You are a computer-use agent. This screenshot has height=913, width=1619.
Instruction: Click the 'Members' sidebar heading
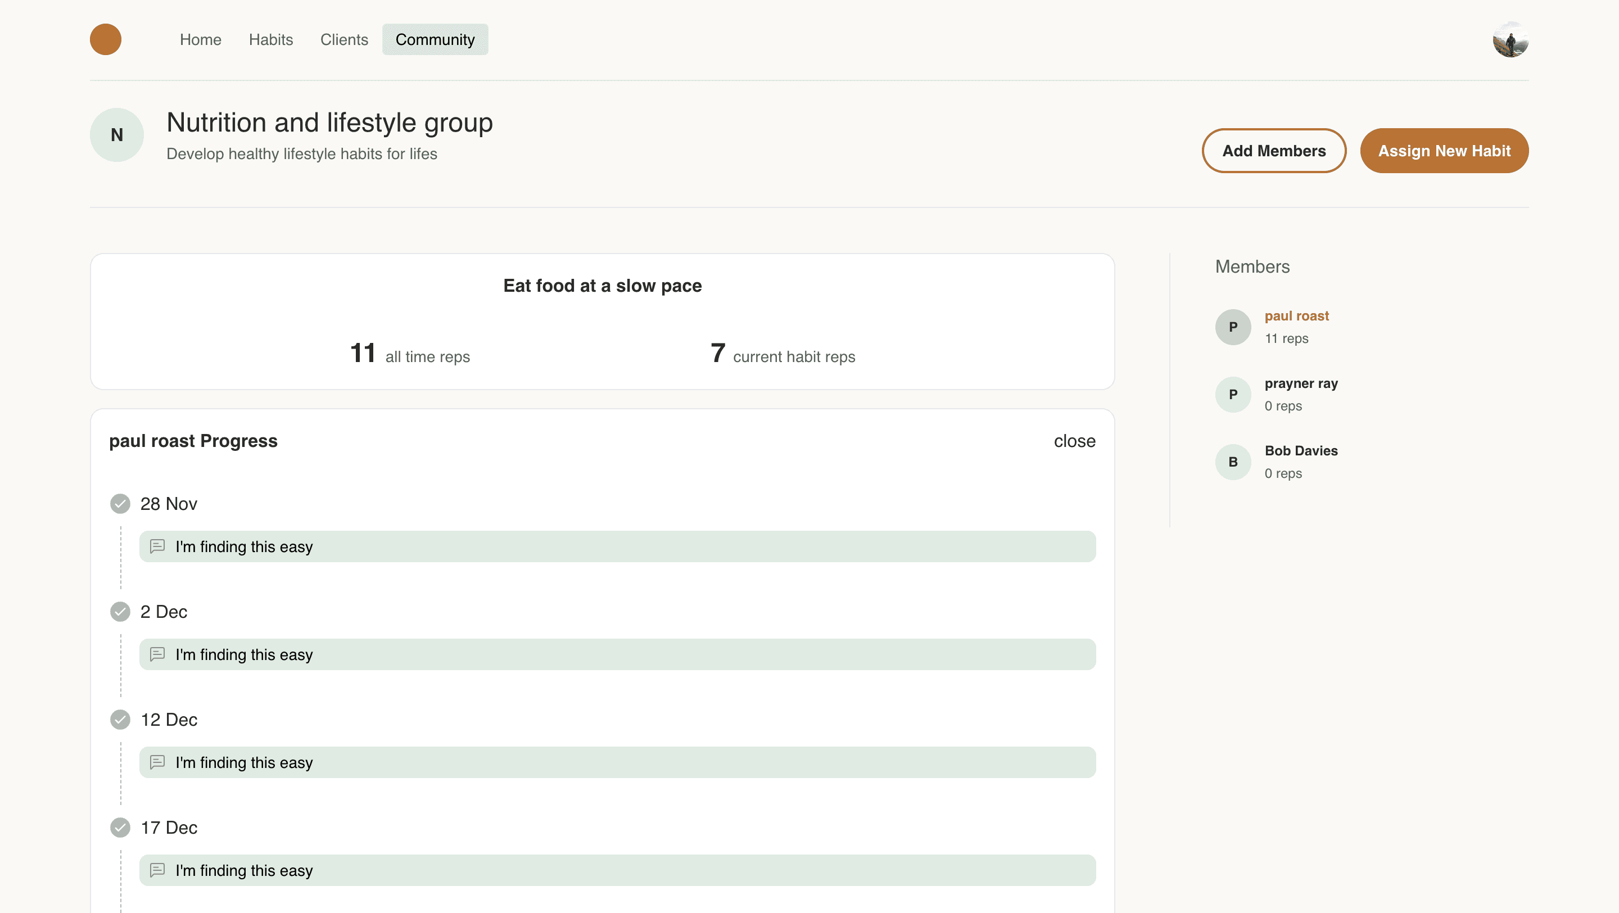pyautogui.click(x=1252, y=266)
